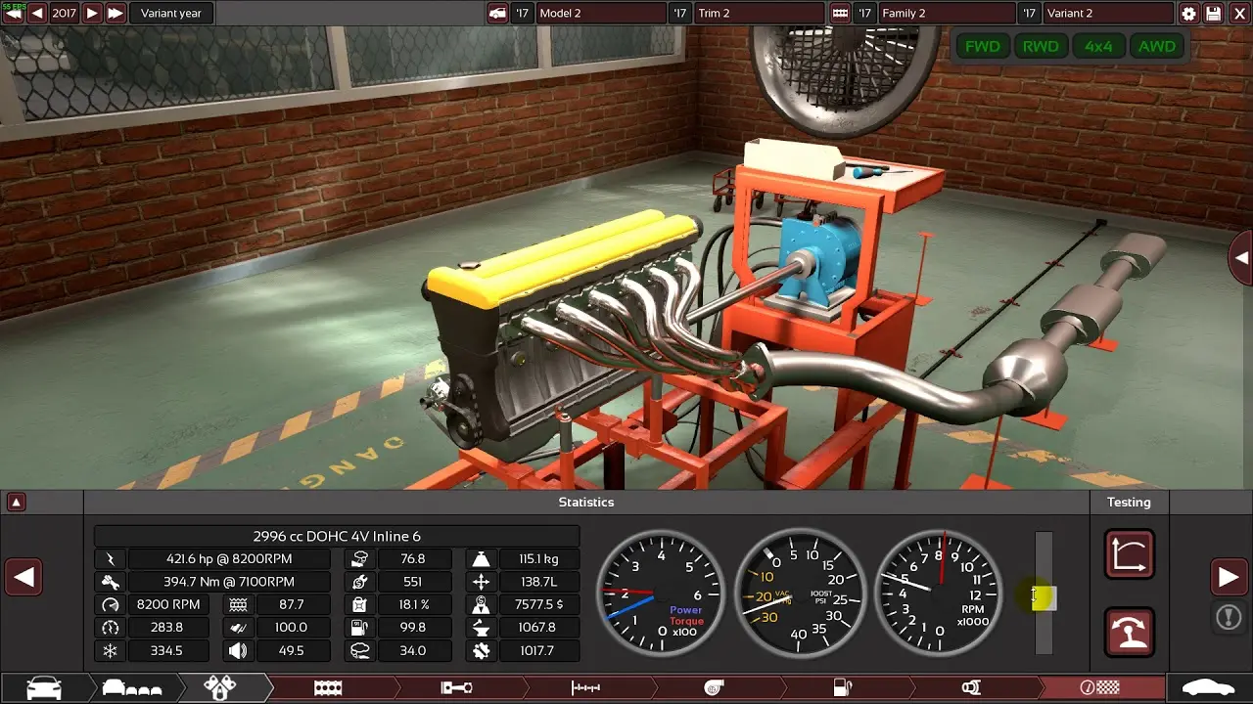Screen dimensions: 1253x704
Task: Click the engine loudness speaker icon
Action: [x=238, y=650]
